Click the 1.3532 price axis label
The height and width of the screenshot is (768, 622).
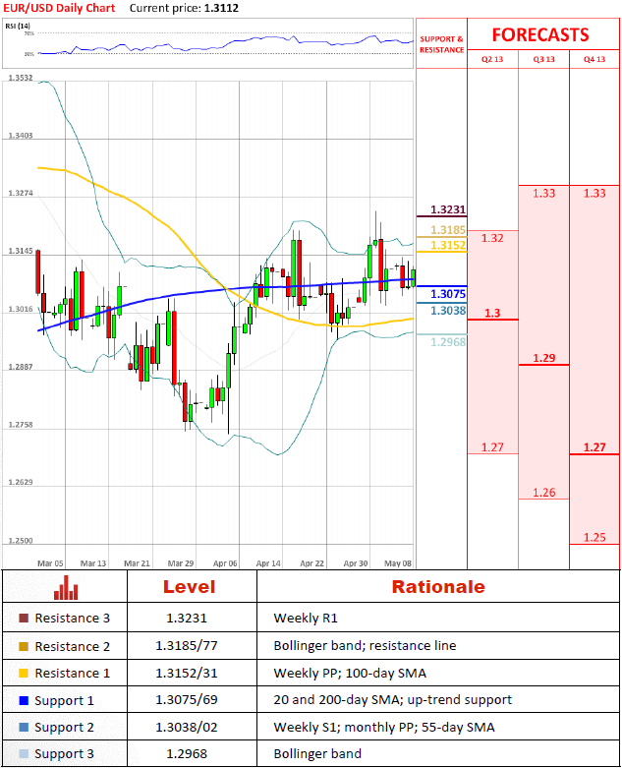point(21,78)
